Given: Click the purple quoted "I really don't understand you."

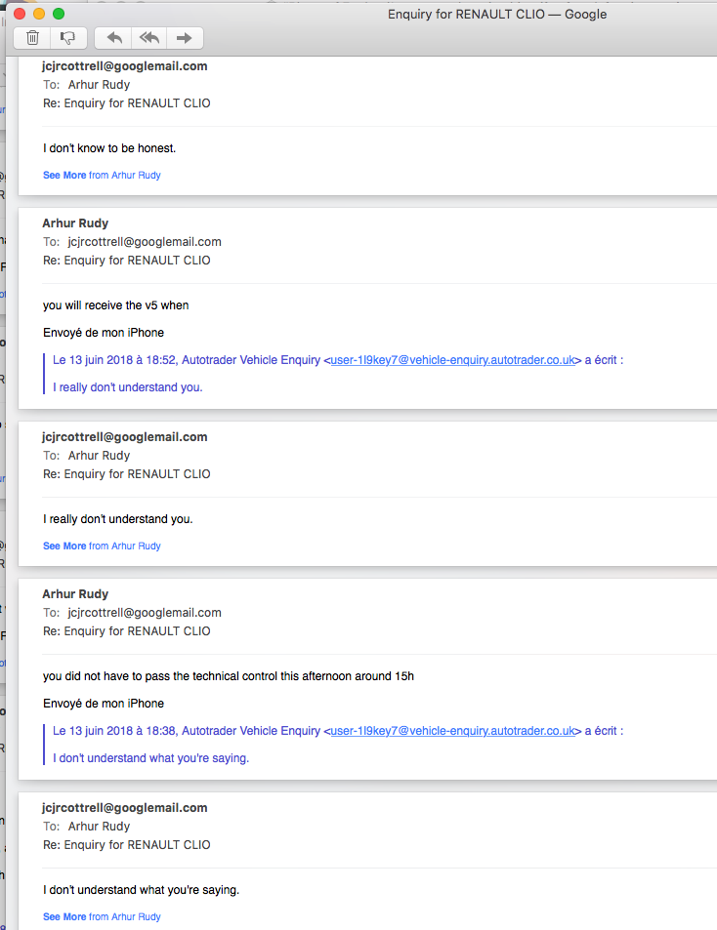Looking at the screenshot, I should click(128, 387).
